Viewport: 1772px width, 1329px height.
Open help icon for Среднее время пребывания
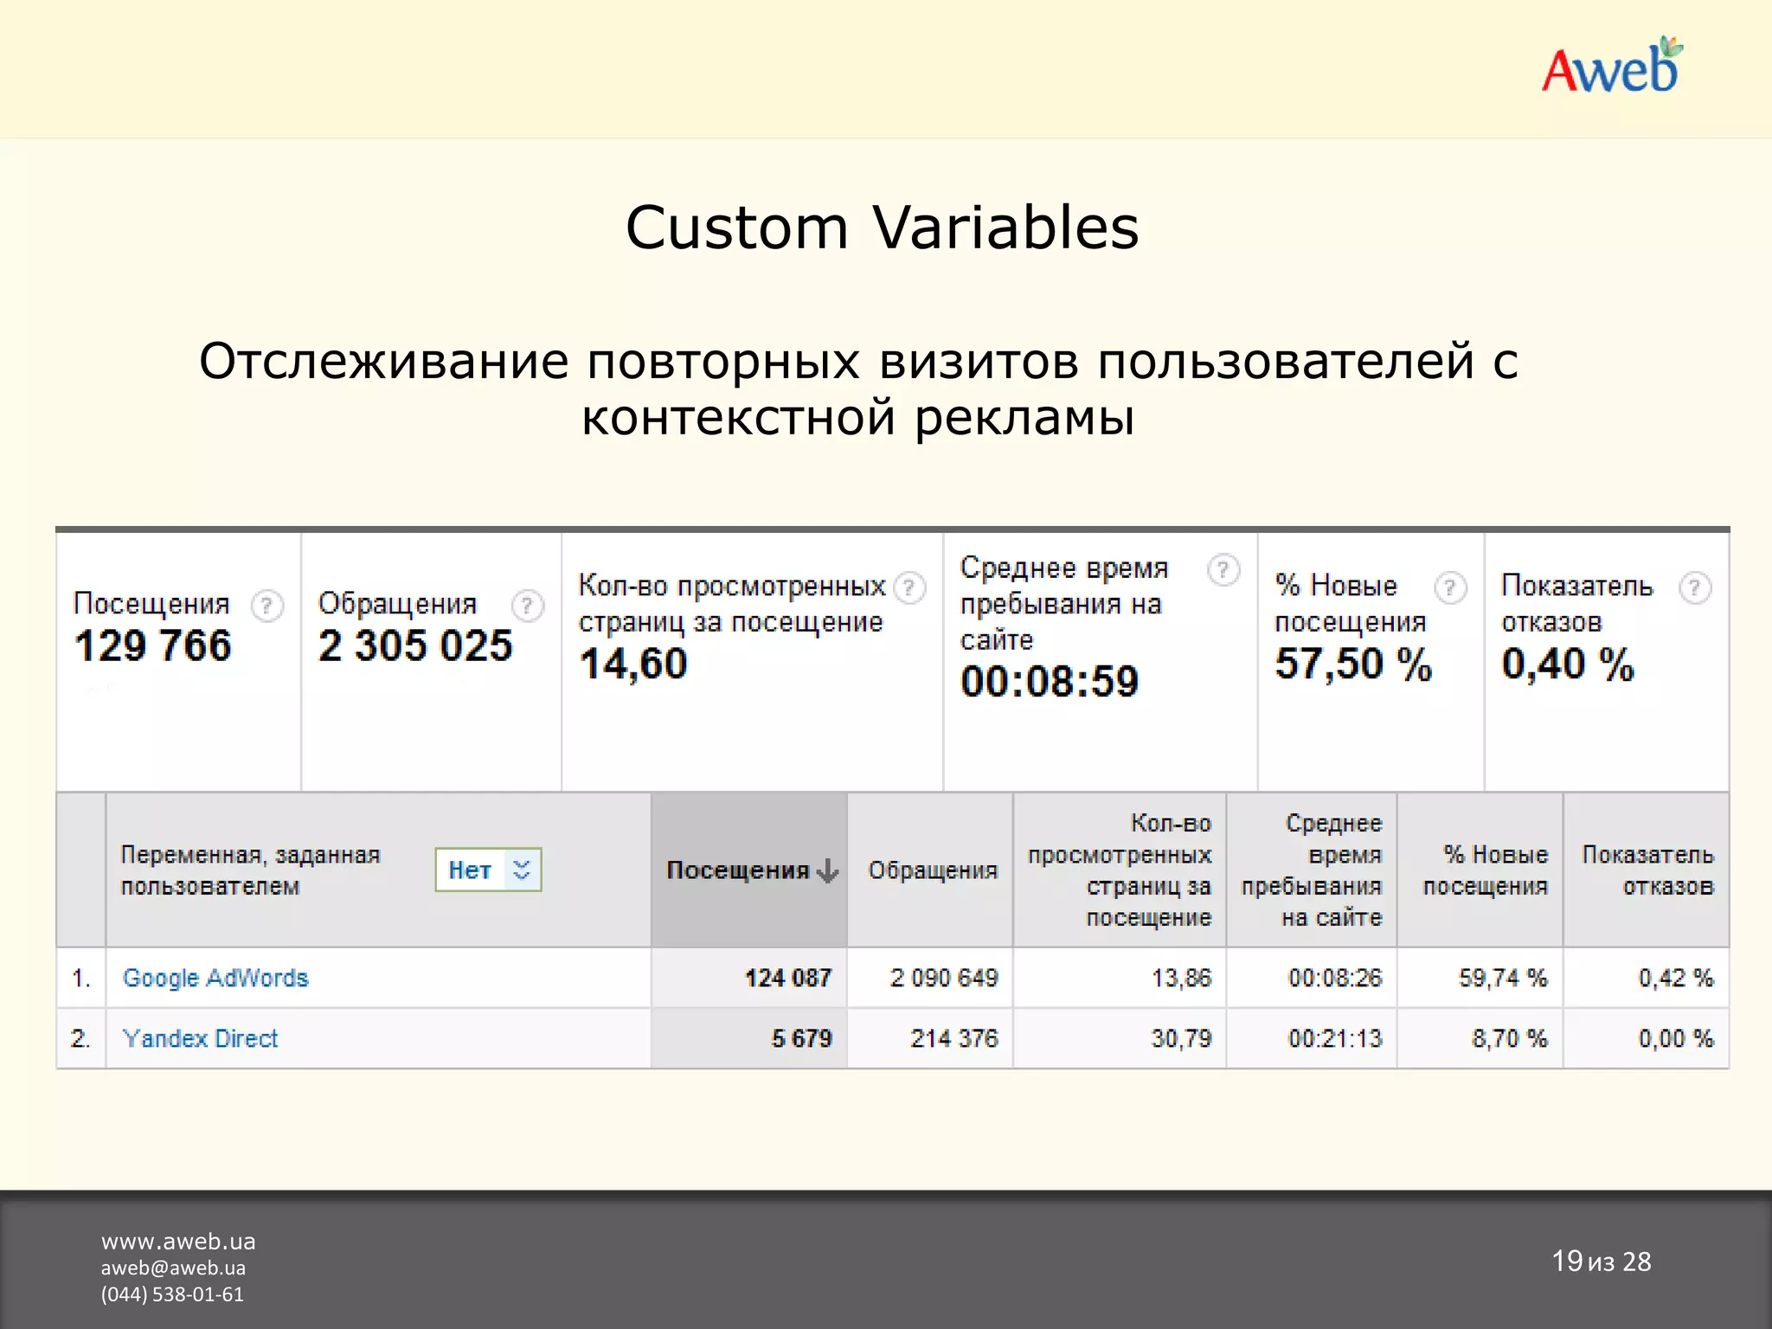click(1223, 570)
